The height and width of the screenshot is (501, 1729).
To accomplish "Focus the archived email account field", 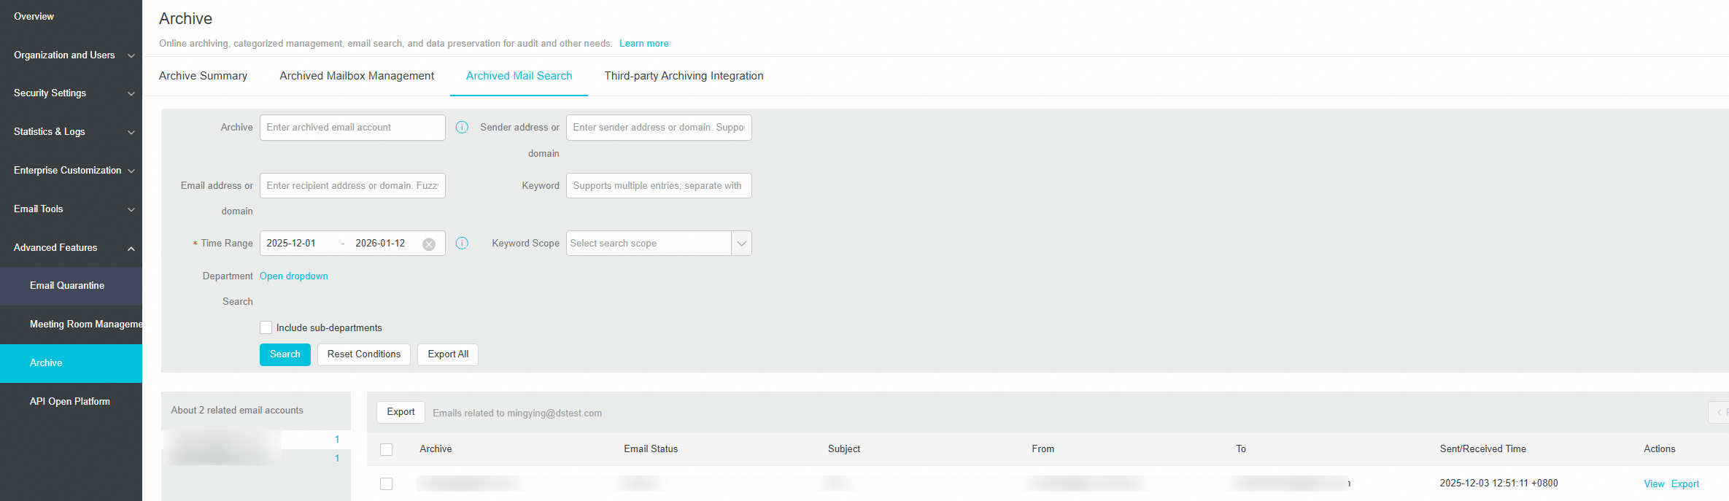I will (352, 128).
